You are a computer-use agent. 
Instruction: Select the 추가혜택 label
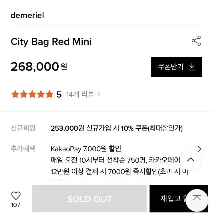[23, 148]
